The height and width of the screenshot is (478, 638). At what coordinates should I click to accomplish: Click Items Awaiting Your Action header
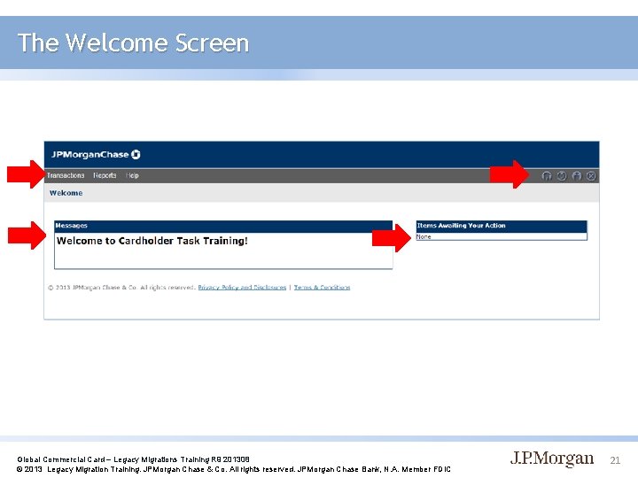point(502,226)
